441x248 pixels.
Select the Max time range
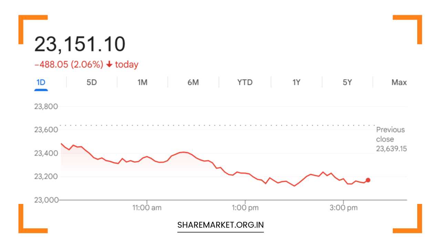(x=399, y=82)
